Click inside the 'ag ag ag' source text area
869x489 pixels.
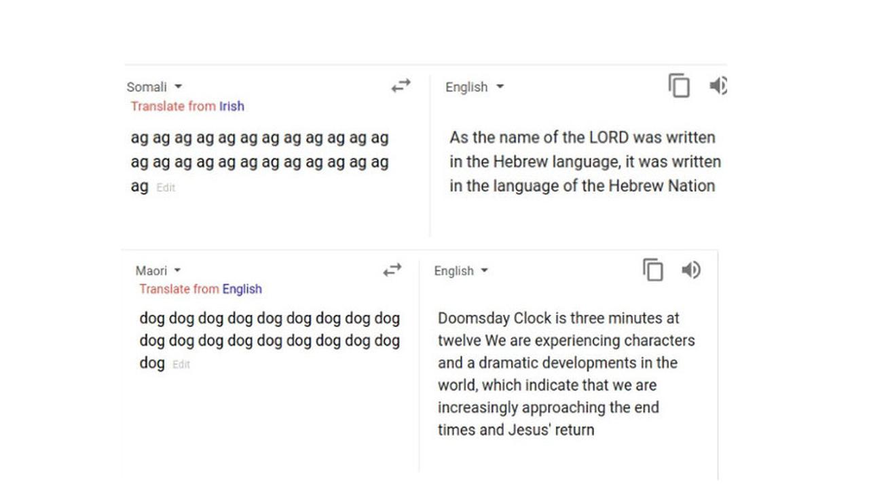(x=258, y=162)
